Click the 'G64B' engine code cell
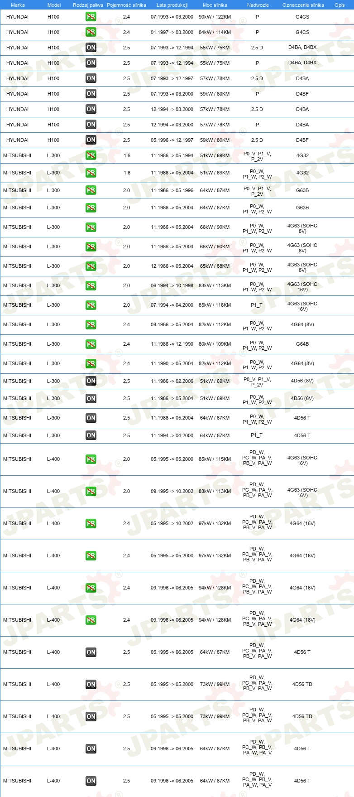 (x=302, y=344)
